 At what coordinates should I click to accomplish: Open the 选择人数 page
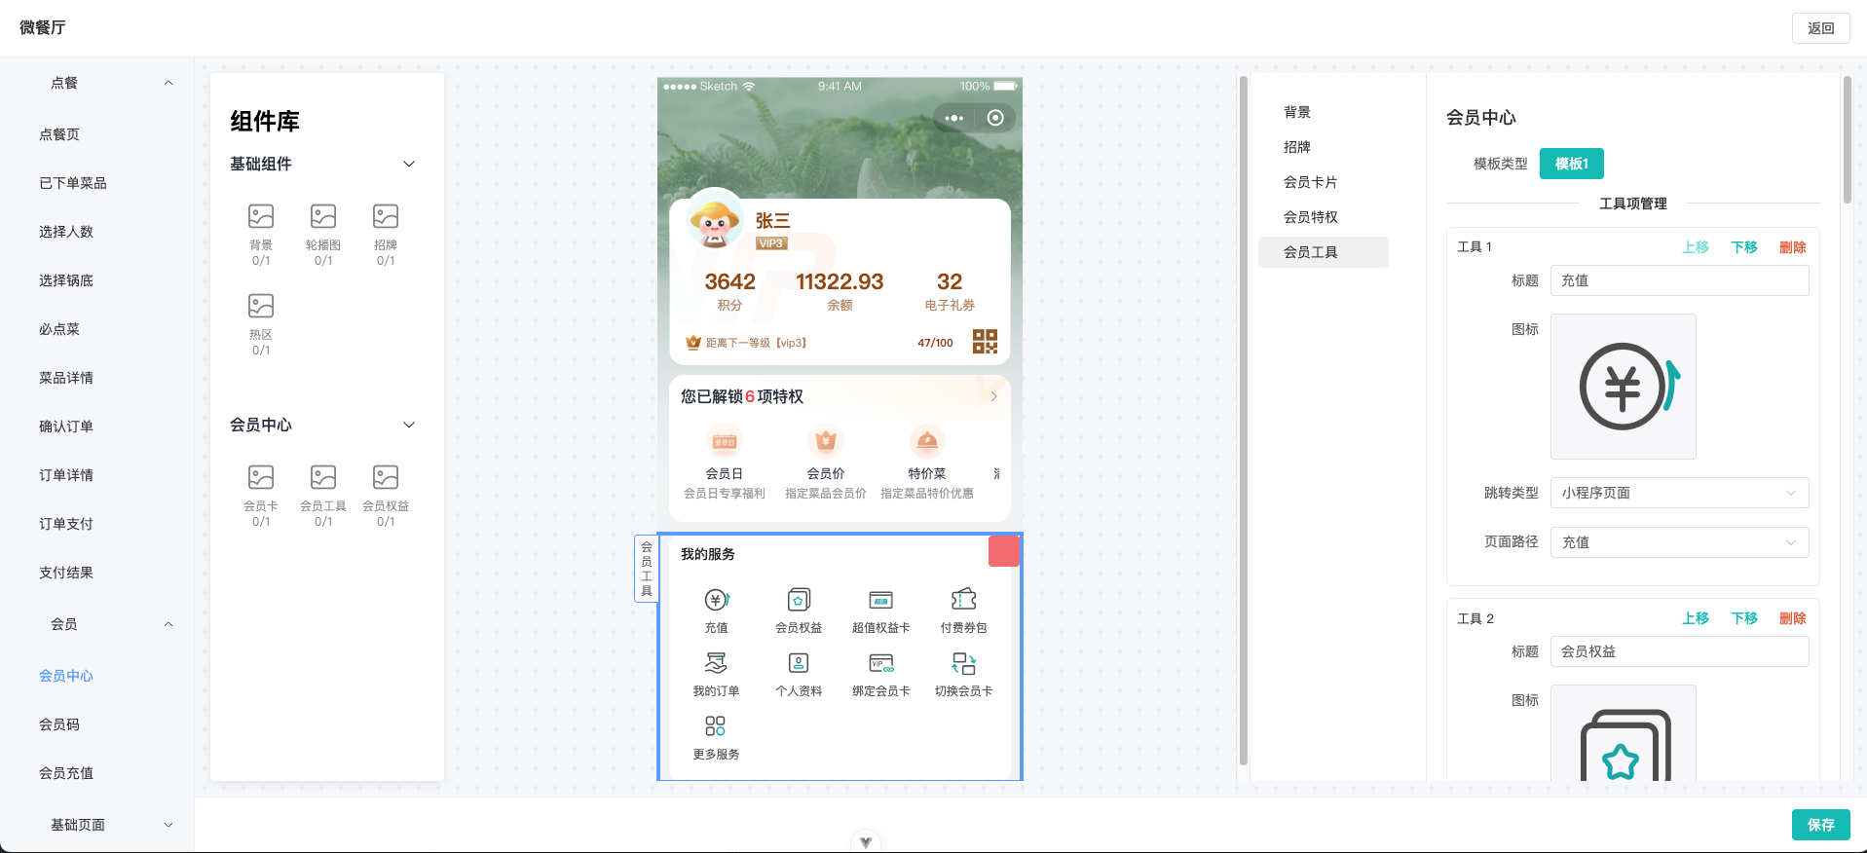[66, 232]
